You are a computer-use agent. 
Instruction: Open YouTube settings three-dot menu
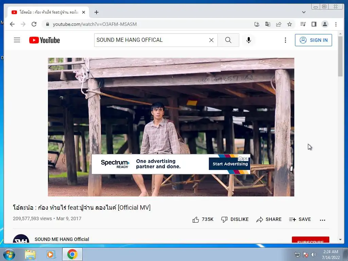pos(285,40)
